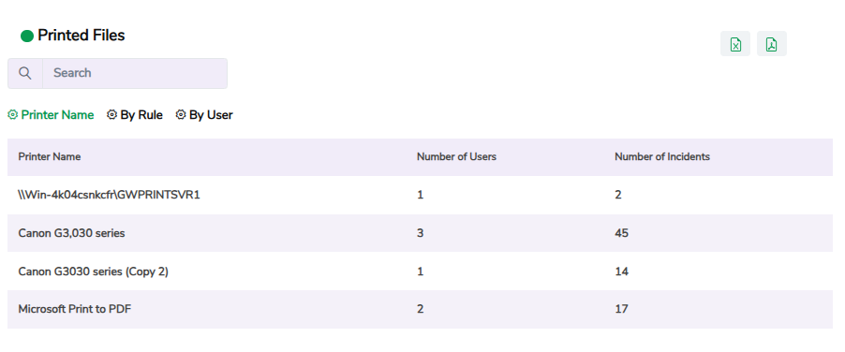Open the Microsoft Print to PDF row

pos(420,310)
